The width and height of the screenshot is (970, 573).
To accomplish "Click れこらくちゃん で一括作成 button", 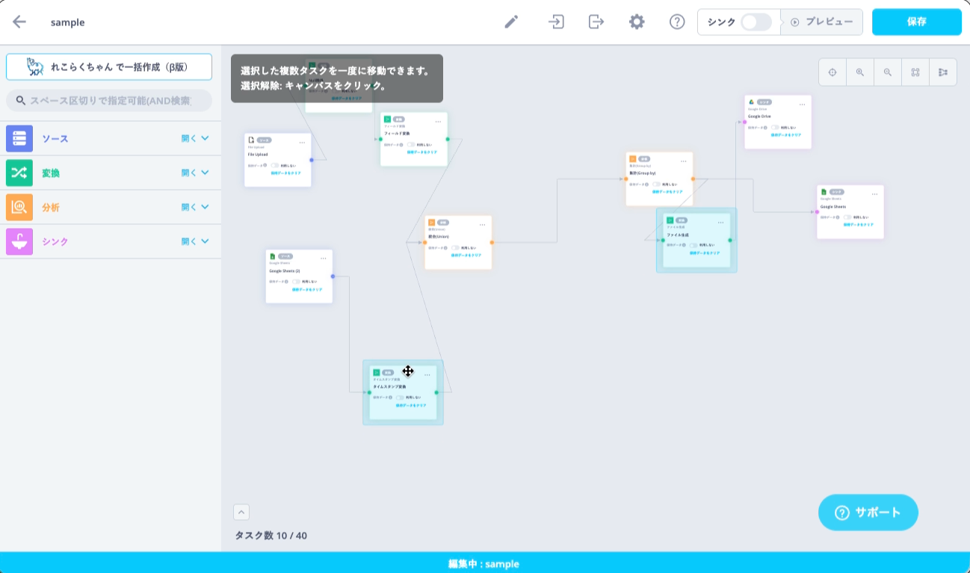I will 109,66.
